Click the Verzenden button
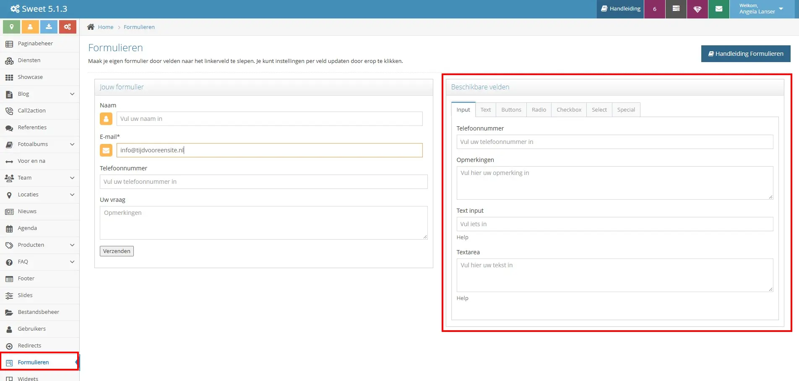This screenshot has width=799, height=381. point(117,251)
